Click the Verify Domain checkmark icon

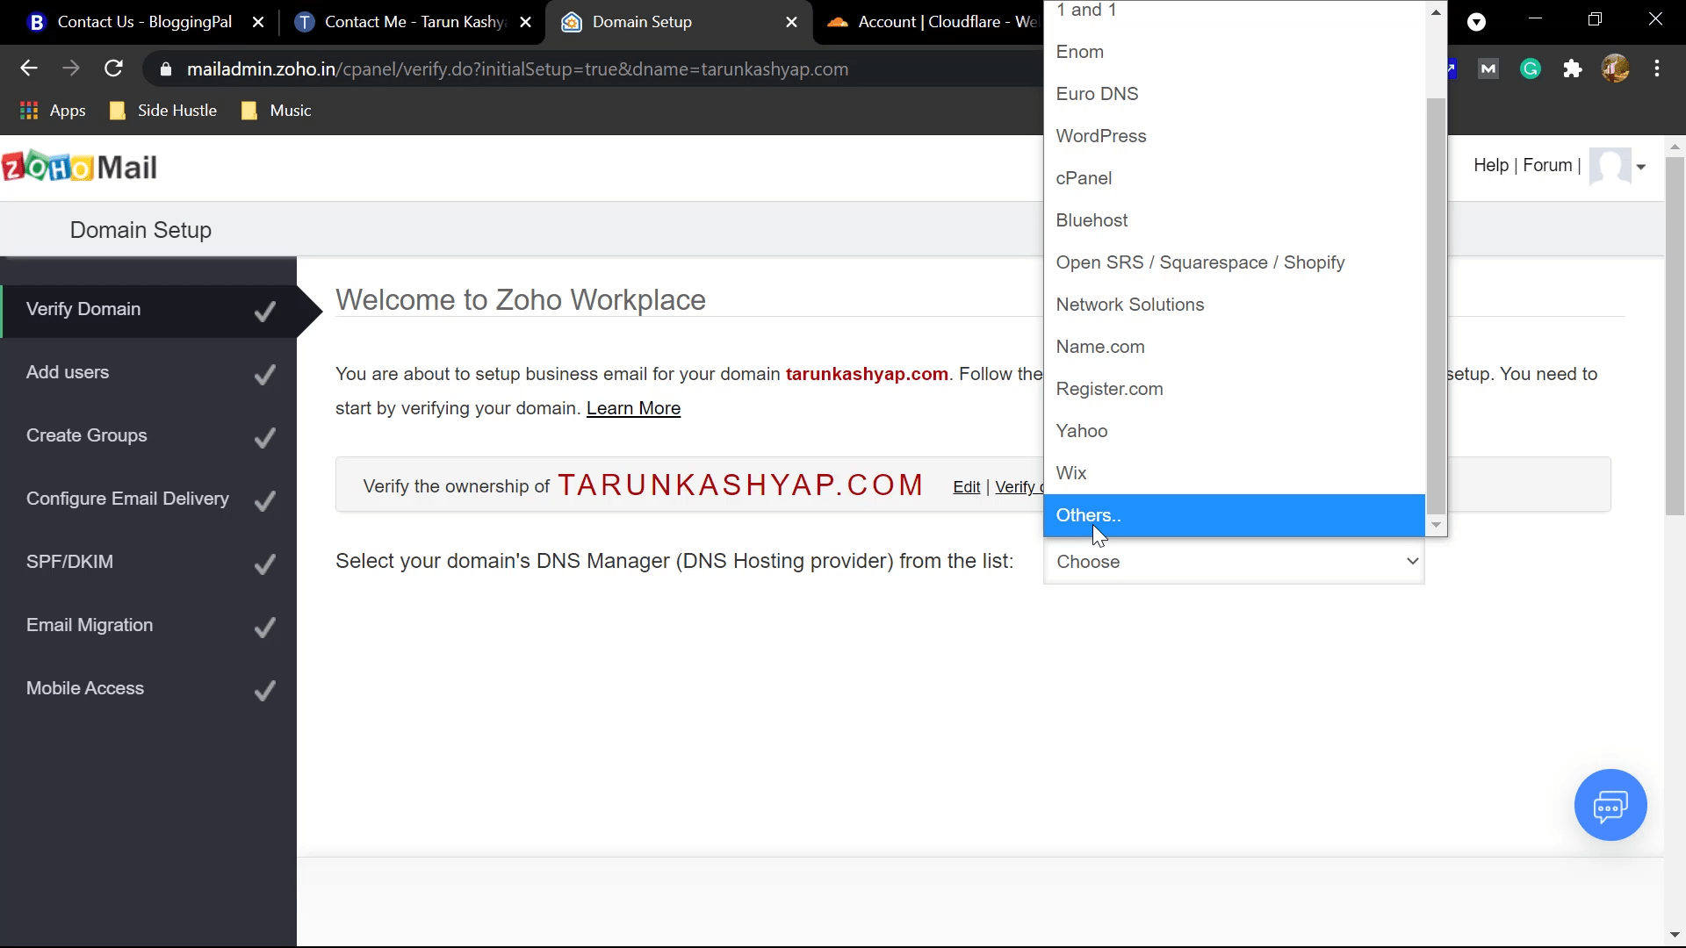pos(265,310)
